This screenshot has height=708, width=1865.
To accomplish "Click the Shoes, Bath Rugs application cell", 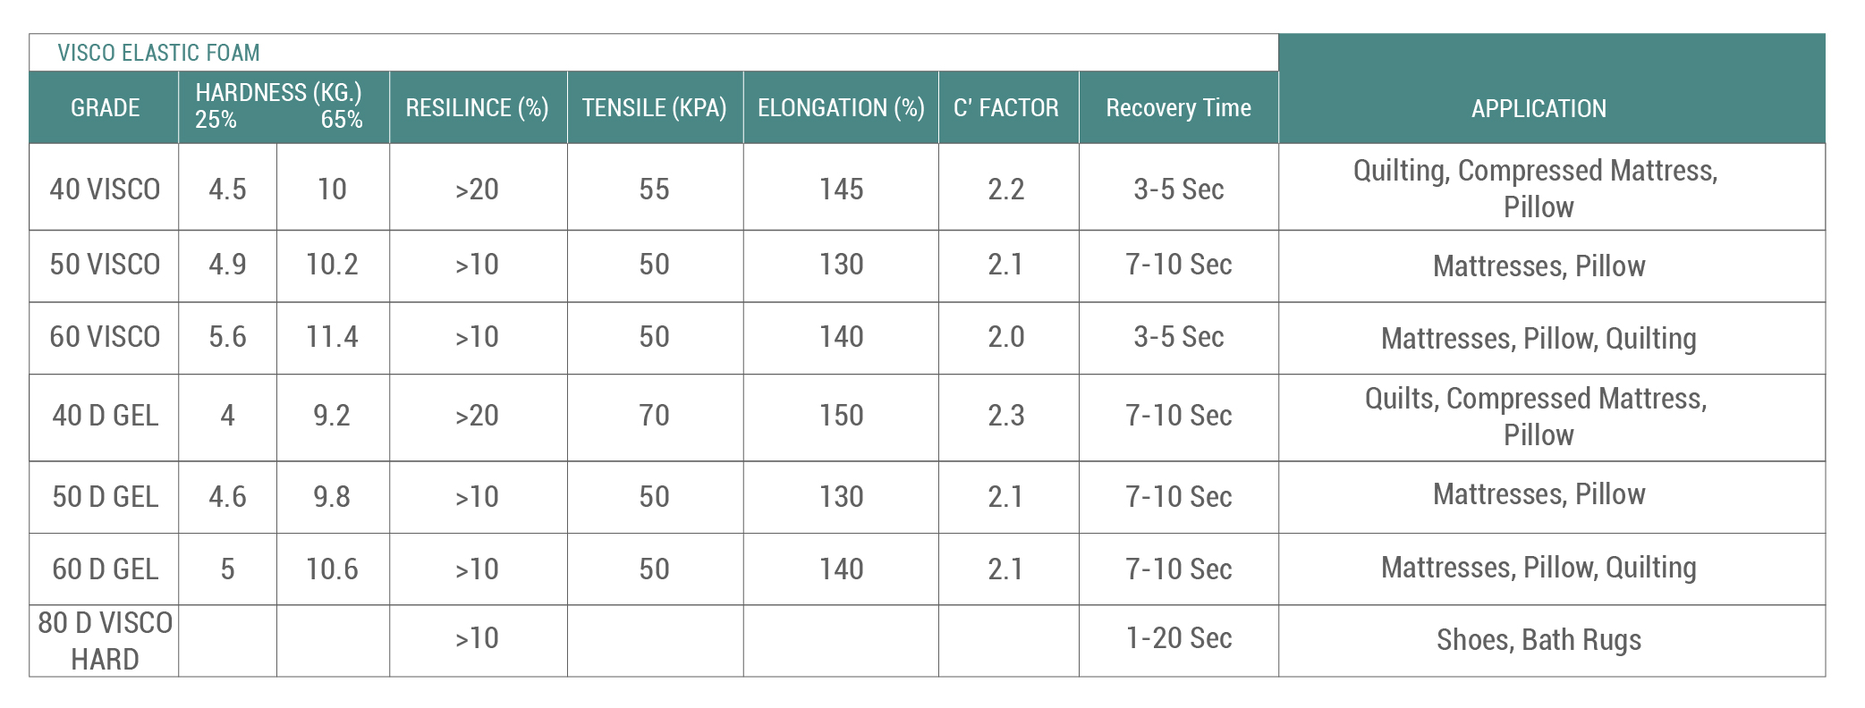I will 1539,640.
